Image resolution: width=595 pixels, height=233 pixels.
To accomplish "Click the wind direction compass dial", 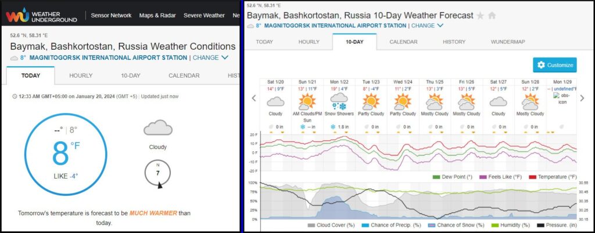I will (157, 173).
